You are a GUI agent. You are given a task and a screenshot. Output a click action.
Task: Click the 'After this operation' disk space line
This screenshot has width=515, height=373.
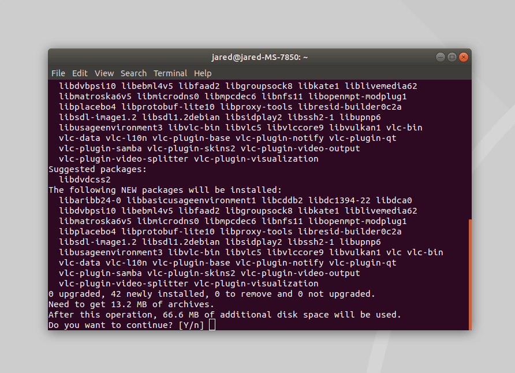point(225,315)
